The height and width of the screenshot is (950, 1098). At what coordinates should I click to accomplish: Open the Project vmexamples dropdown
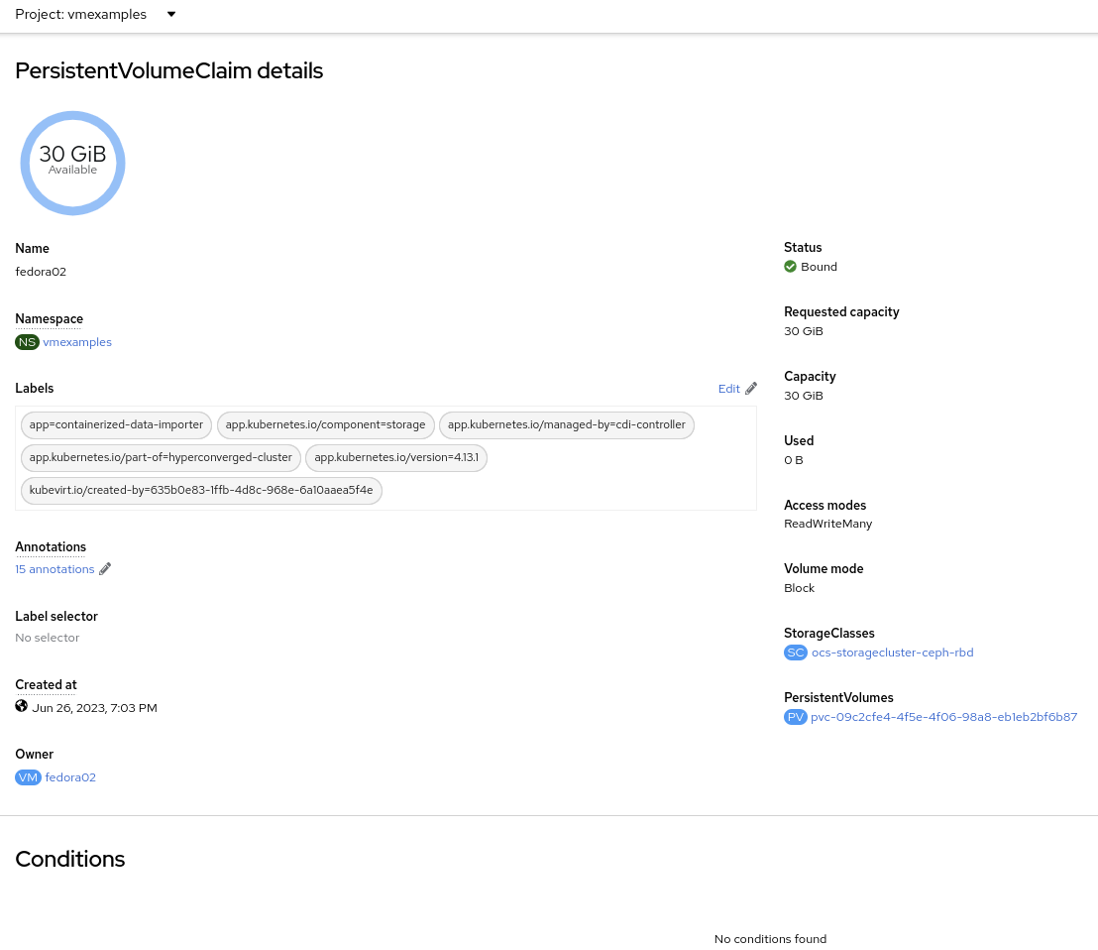95,15
